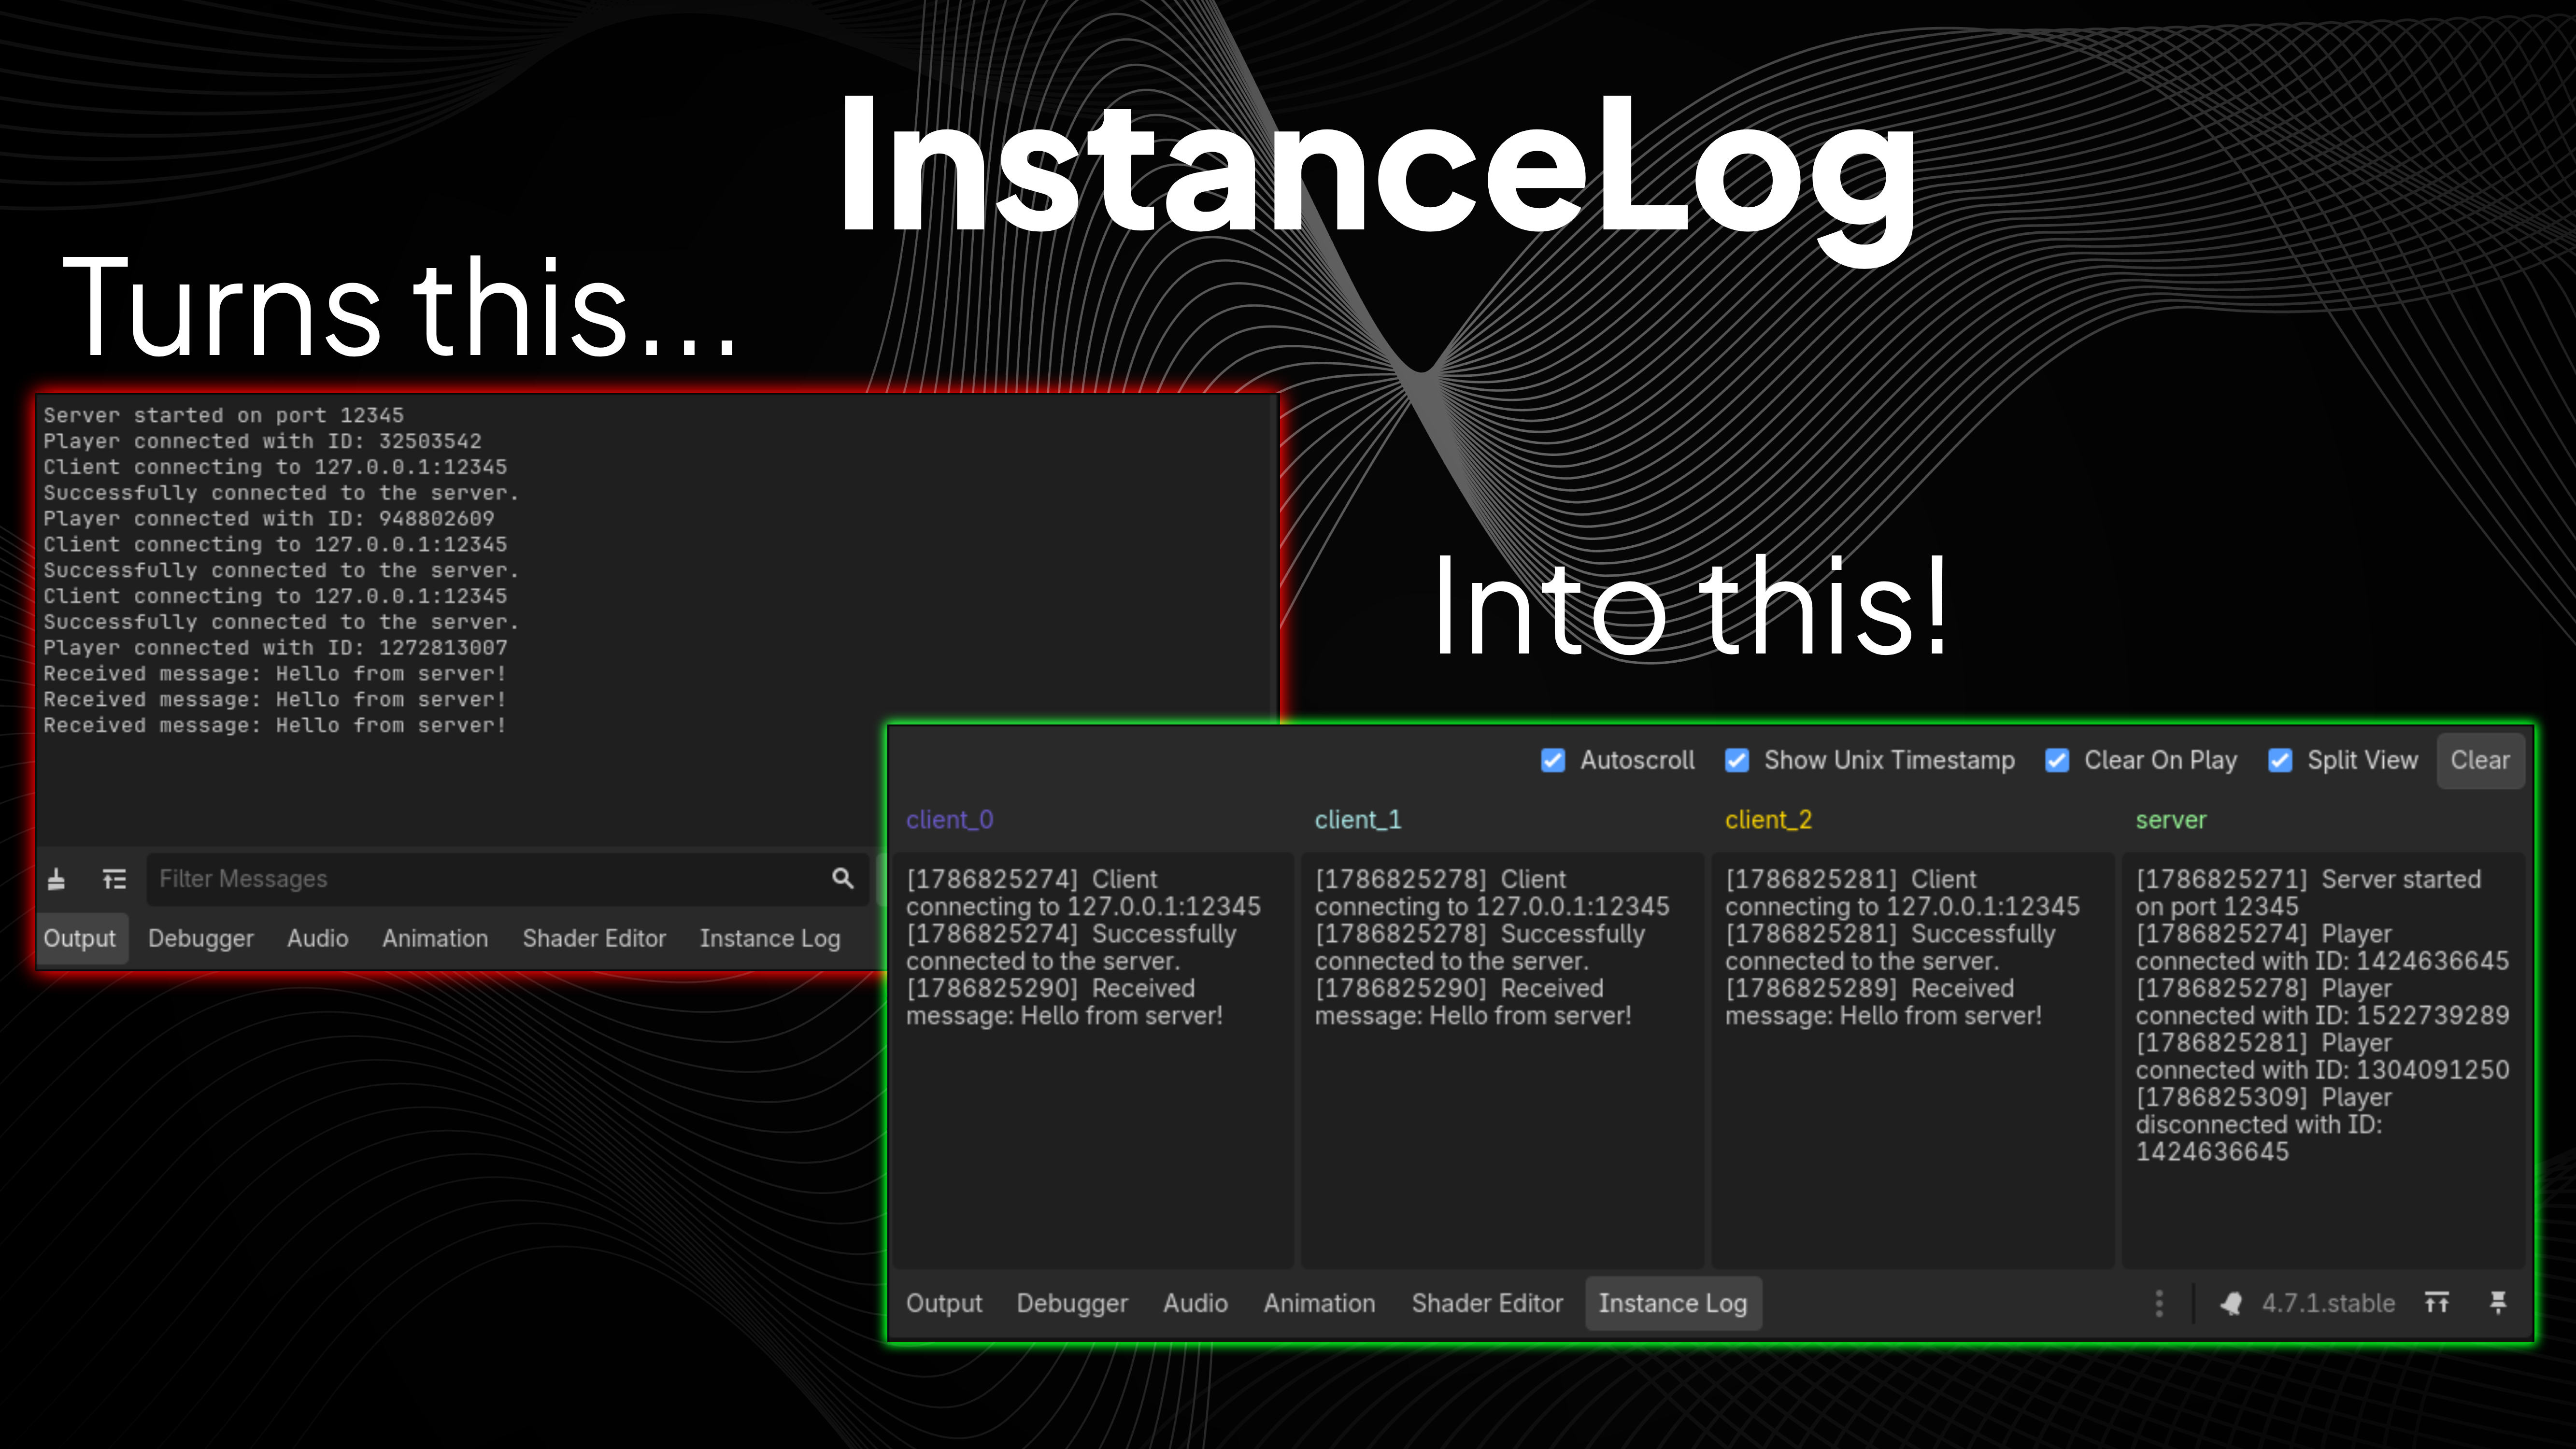Click "connected with ID: 1304091250" in server column
Screen dimensions: 2576x1449
[2322, 1070]
